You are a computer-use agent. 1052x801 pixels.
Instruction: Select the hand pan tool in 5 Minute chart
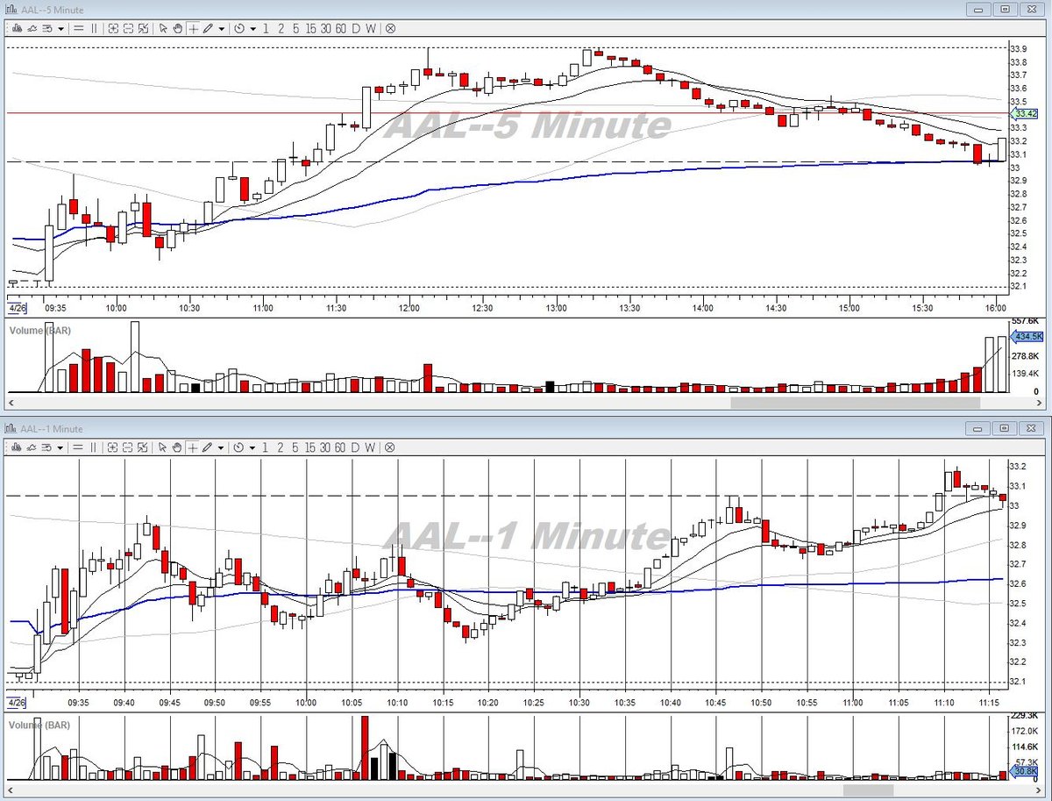click(177, 28)
